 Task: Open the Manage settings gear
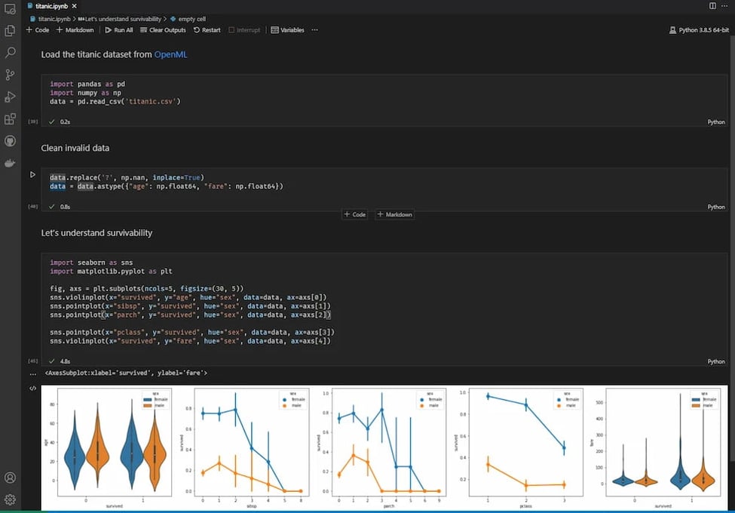click(9, 499)
